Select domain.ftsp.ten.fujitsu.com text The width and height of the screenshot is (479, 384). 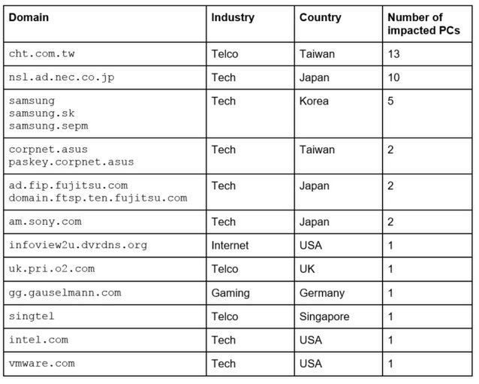pyautogui.click(x=98, y=198)
